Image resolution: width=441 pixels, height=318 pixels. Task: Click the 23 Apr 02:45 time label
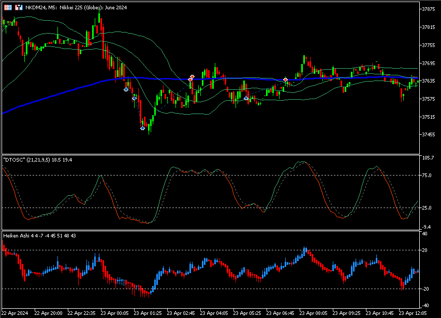pos(181,313)
